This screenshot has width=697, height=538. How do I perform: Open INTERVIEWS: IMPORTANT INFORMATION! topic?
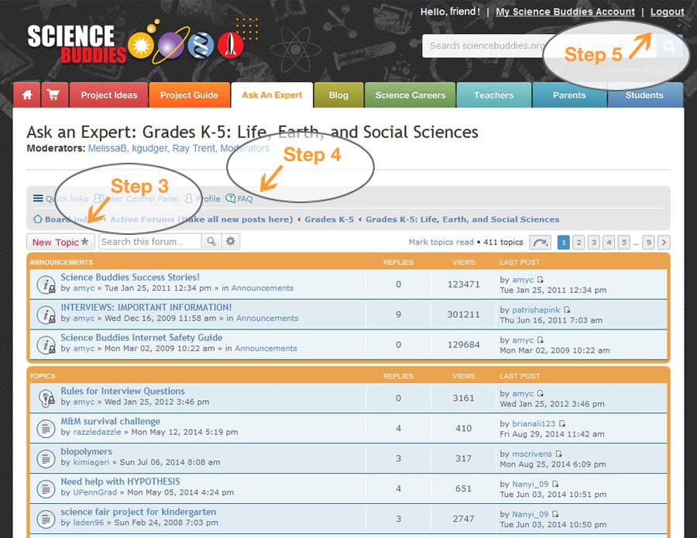click(x=146, y=308)
